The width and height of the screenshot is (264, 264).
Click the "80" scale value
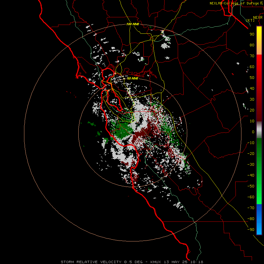click(x=252, y=45)
